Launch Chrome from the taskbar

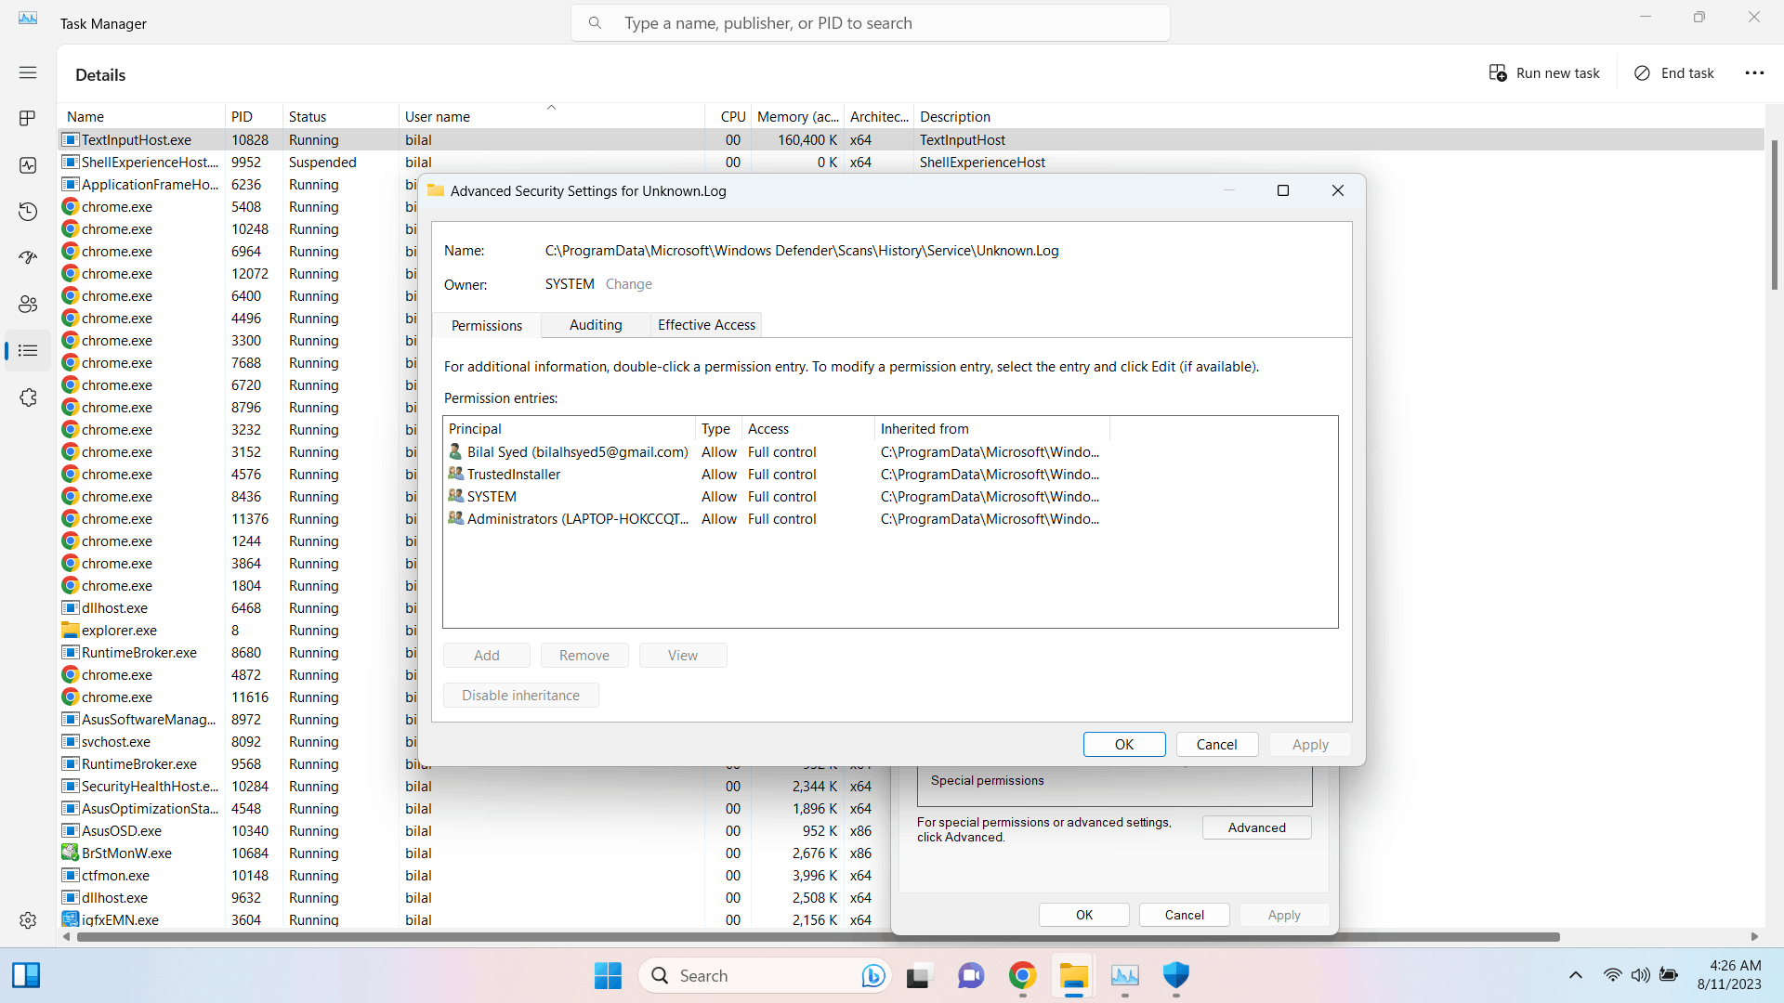click(1022, 976)
